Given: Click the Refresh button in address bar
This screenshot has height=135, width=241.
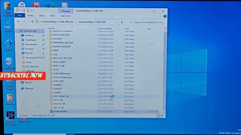Looking at the screenshot, I should pyautogui.click(x=122, y=22).
